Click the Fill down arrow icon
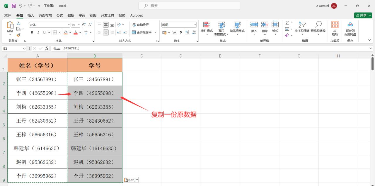 [x=287, y=29]
